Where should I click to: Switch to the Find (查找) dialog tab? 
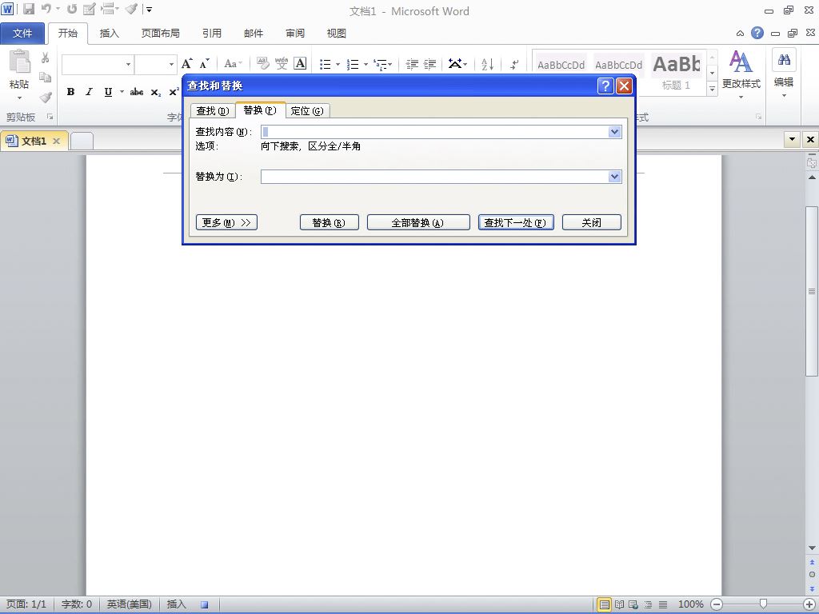[213, 110]
